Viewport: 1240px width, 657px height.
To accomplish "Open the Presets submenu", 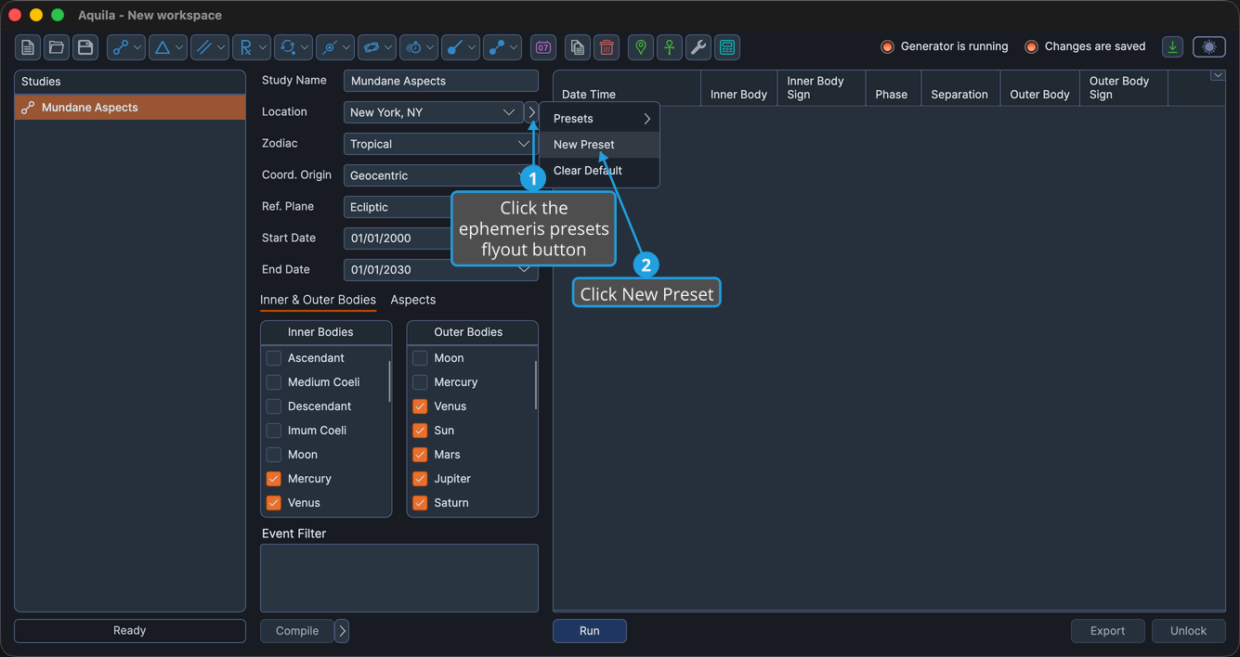I will pos(600,119).
